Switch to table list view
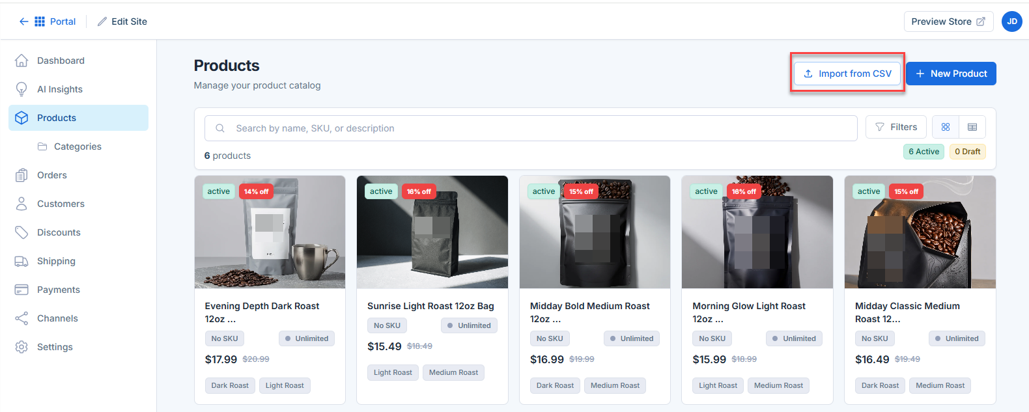 (972, 127)
